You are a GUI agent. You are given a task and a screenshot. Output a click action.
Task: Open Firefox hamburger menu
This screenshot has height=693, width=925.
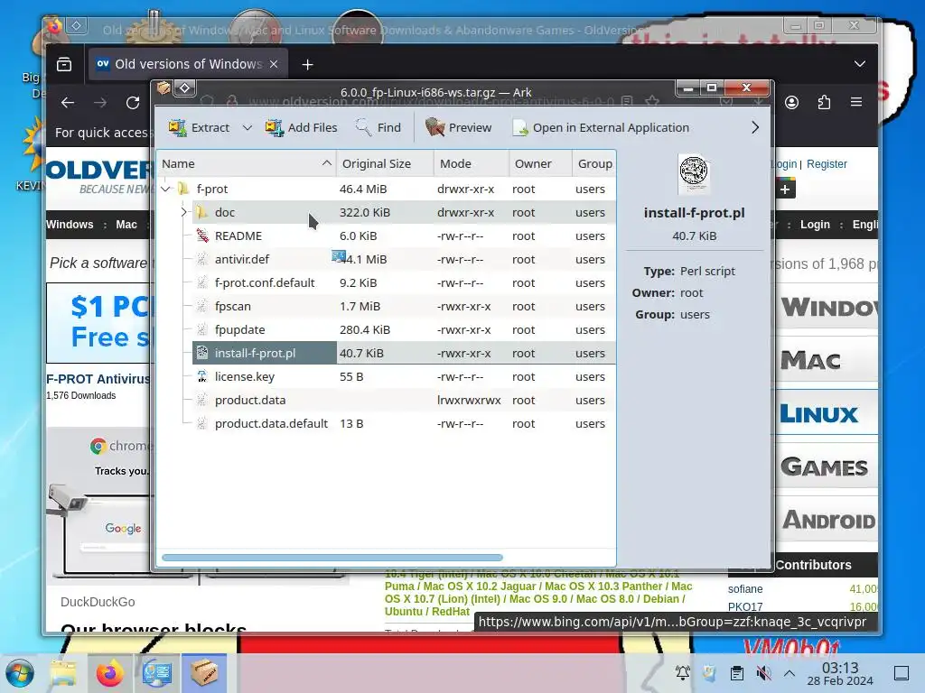click(x=856, y=102)
